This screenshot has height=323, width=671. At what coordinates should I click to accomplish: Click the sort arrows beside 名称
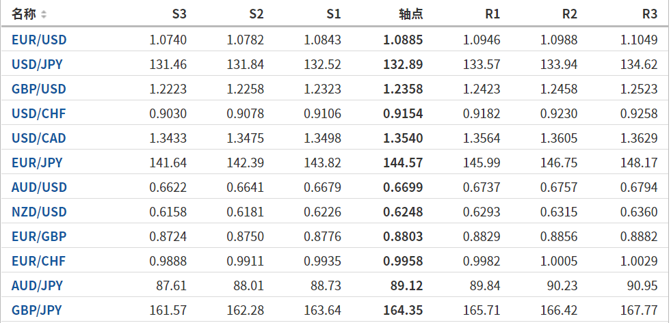click(x=44, y=14)
